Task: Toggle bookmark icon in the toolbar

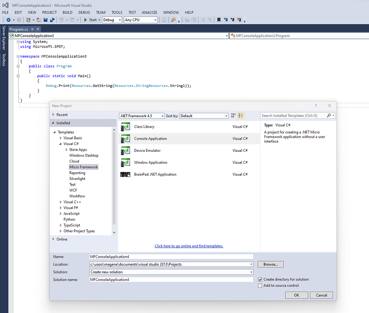Action: [x=218, y=20]
